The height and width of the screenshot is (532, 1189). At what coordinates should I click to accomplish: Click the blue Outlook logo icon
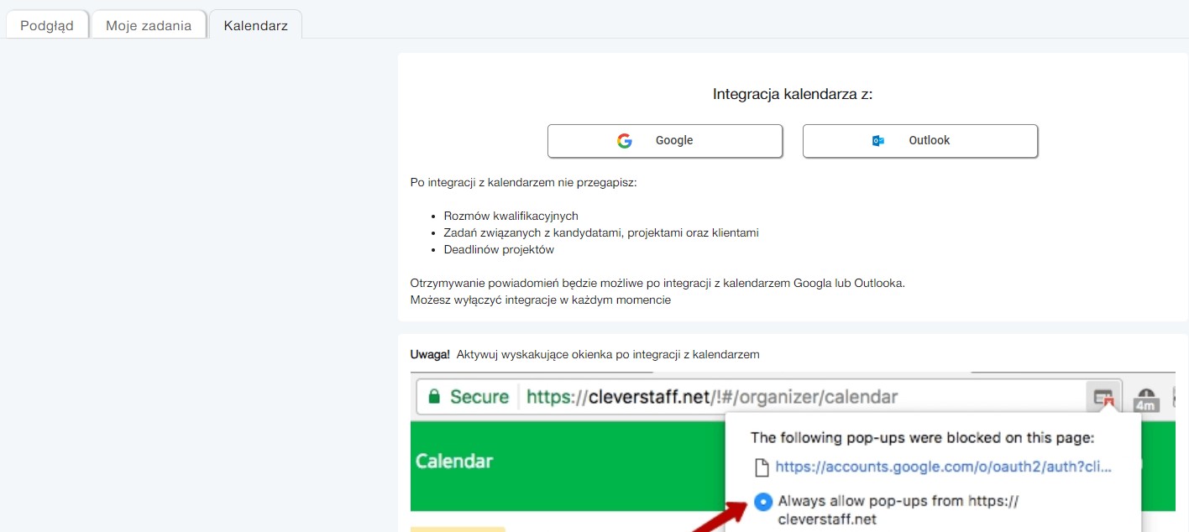[x=878, y=141]
